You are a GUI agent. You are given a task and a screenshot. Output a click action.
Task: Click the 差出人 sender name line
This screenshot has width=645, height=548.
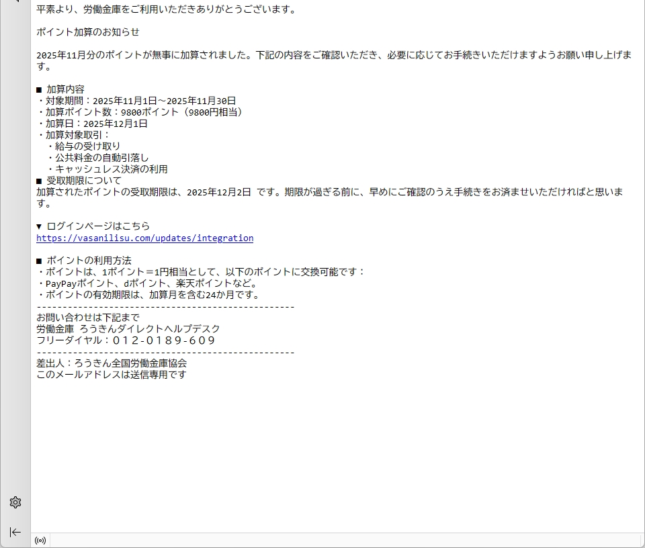(112, 363)
